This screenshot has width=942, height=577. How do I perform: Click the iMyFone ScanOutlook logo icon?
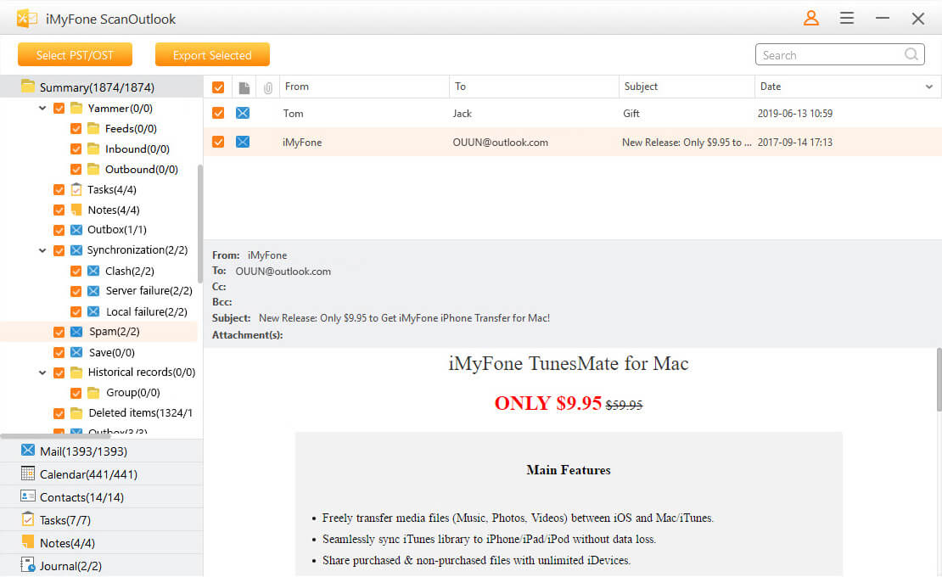point(25,18)
